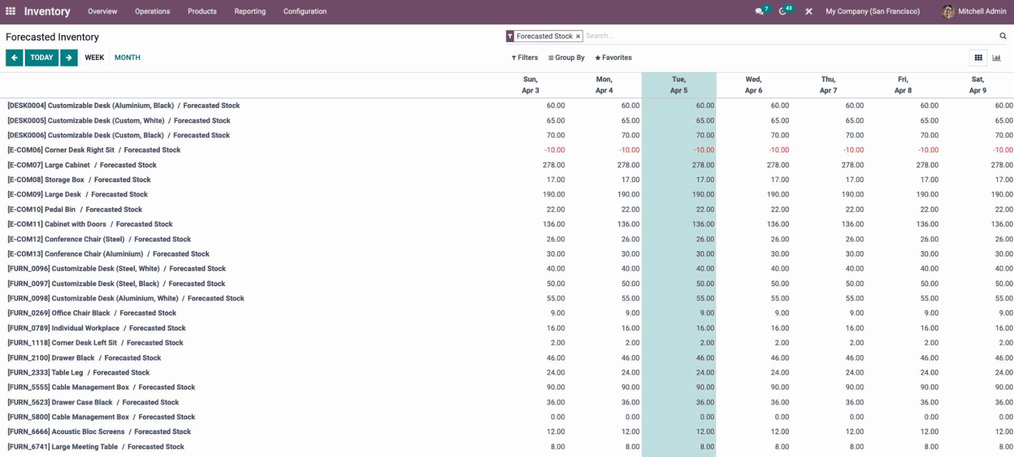Screen dimensions: 1014x457
Task: Go to next week with right arrow
Action: pos(69,58)
